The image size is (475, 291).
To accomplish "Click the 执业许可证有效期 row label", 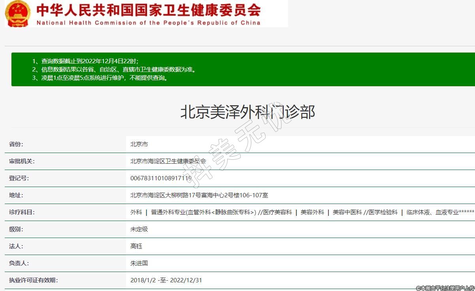I will click(x=33, y=280).
